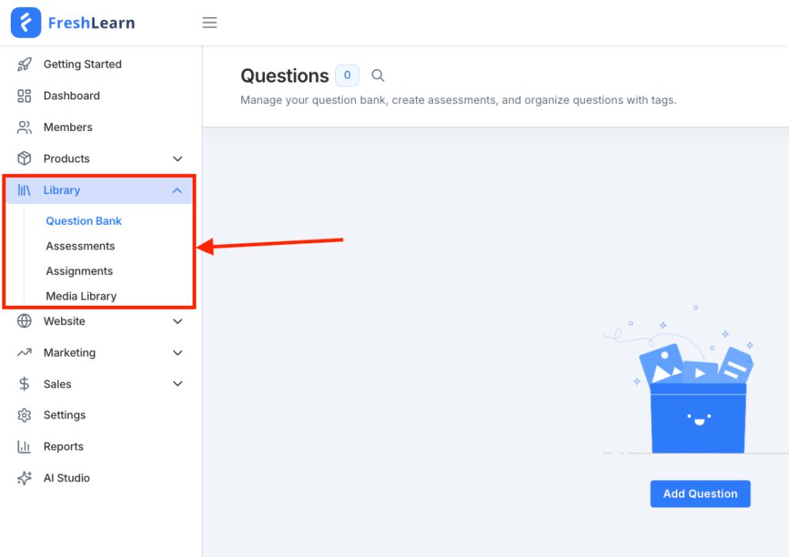The height and width of the screenshot is (557, 789).
Task: Click the Members people icon
Action: point(23,127)
